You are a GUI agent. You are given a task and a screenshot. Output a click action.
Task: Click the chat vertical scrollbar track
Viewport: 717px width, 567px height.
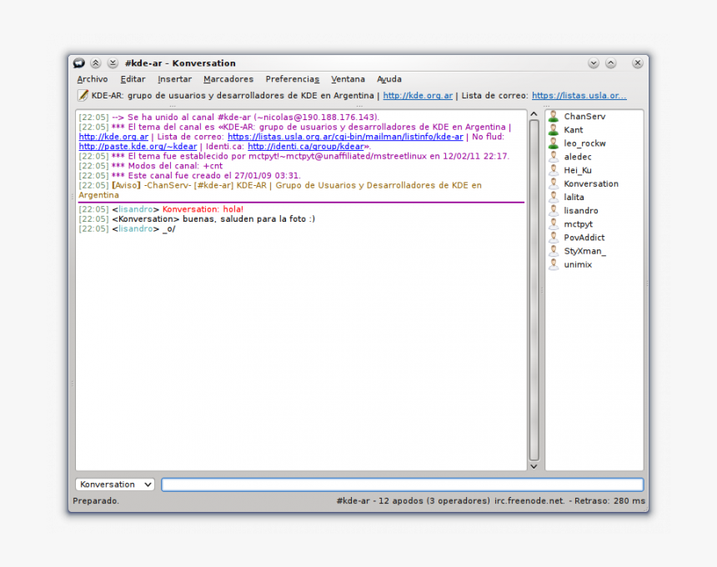tap(534, 290)
